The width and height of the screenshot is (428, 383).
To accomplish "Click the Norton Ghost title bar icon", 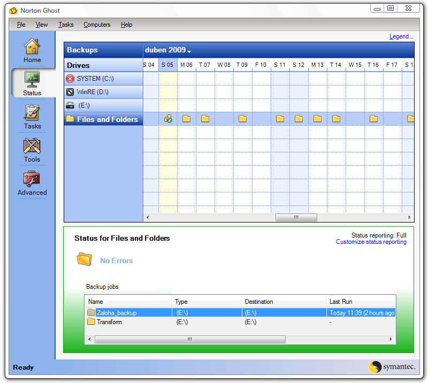I will click(x=13, y=11).
